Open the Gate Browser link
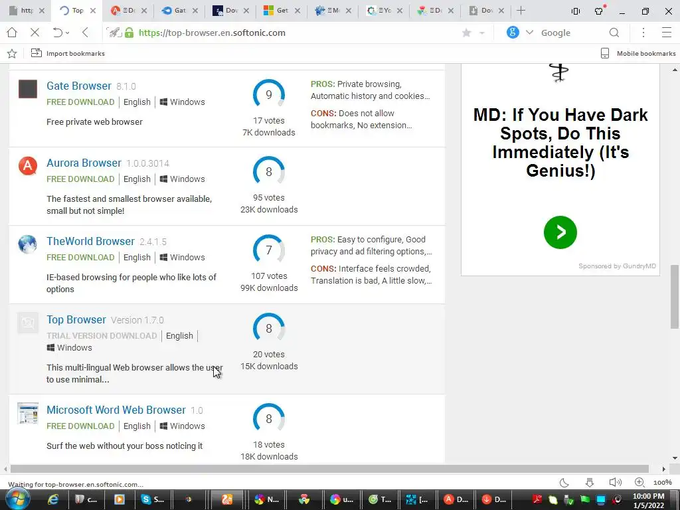This screenshot has height=510, width=680. 79,86
